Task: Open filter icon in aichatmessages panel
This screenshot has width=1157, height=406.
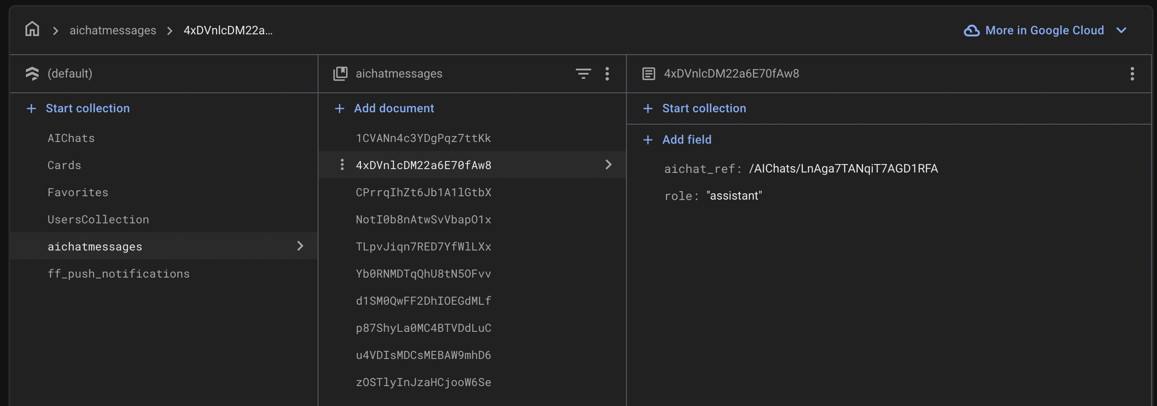Action: click(x=583, y=74)
